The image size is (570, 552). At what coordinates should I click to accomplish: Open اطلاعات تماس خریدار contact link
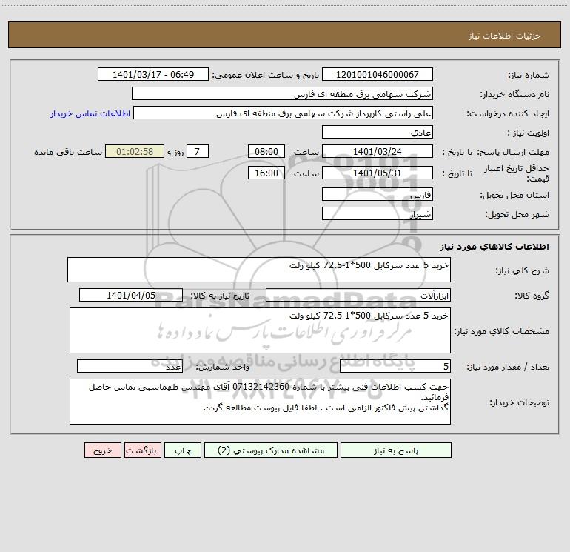click(x=90, y=113)
